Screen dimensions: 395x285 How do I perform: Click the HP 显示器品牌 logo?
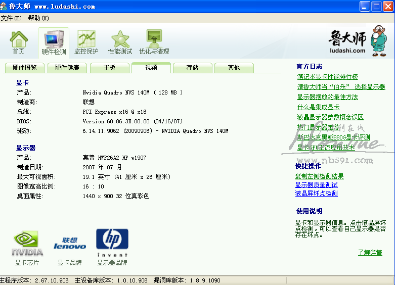[x=112, y=243]
